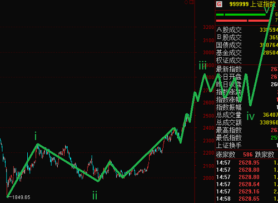Click the split-square layout icon above chart
The width and height of the screenshot is (278, 203).
click(x=192, y=2)
